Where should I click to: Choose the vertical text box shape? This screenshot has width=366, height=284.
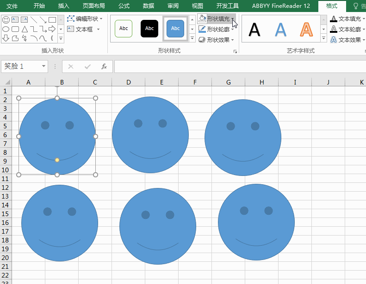24,20
